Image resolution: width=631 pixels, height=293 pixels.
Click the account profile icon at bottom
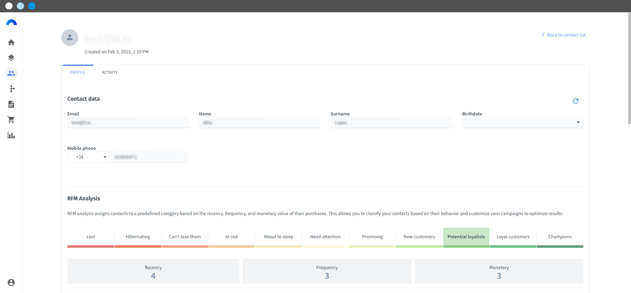pyautogui.click(x=11, y=282)
